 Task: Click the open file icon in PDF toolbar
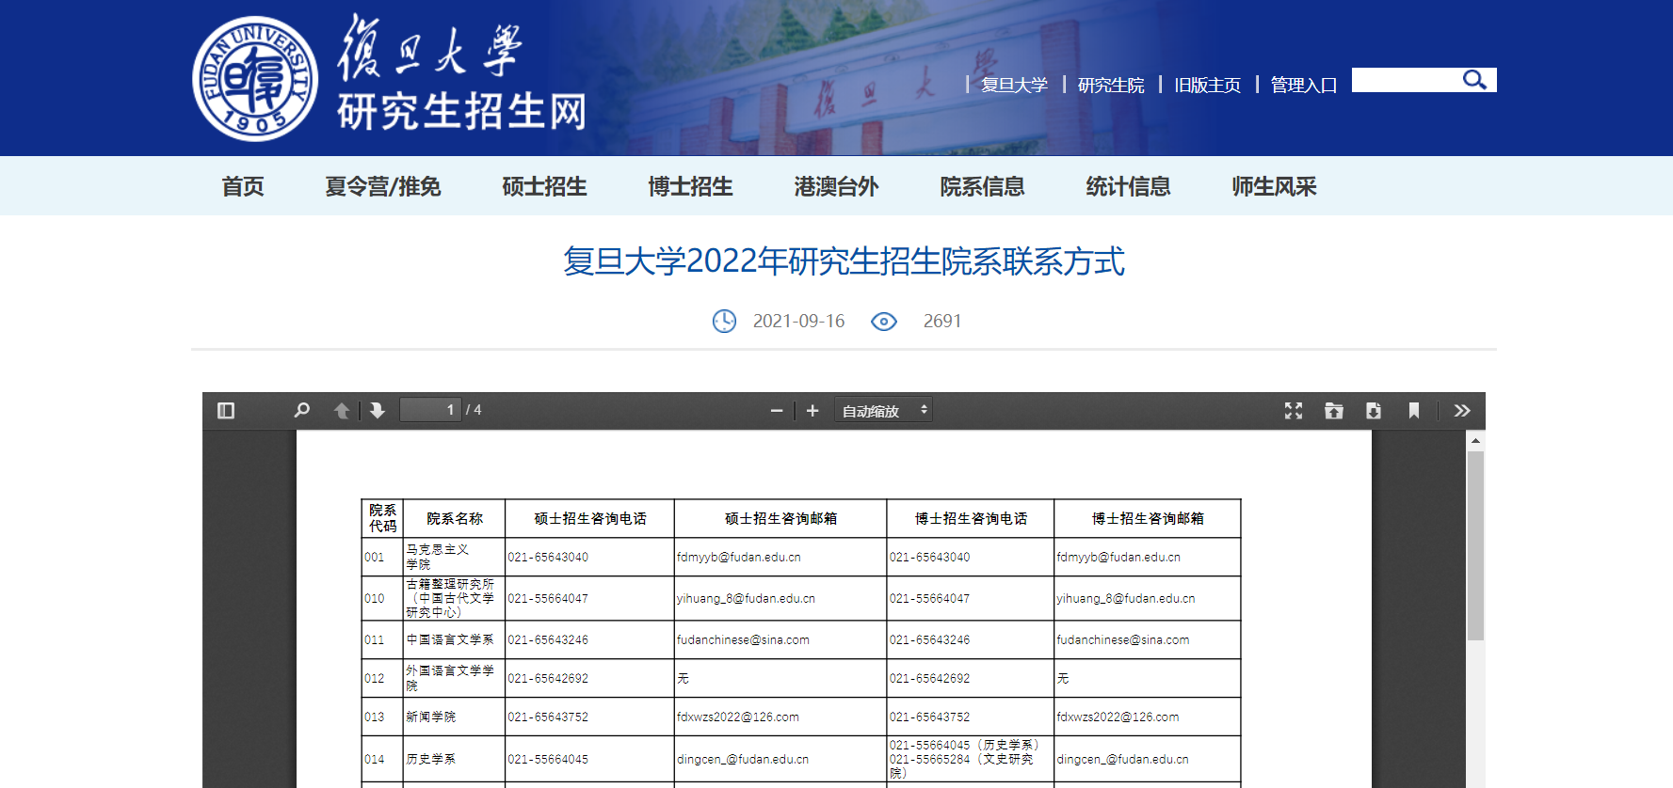(x=1334, y=411)
